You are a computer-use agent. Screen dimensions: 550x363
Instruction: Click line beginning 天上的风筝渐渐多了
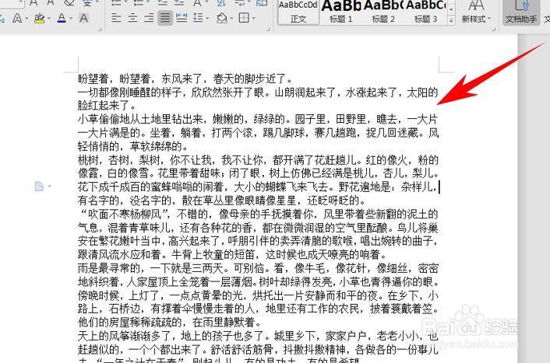[x=258, y=336]
